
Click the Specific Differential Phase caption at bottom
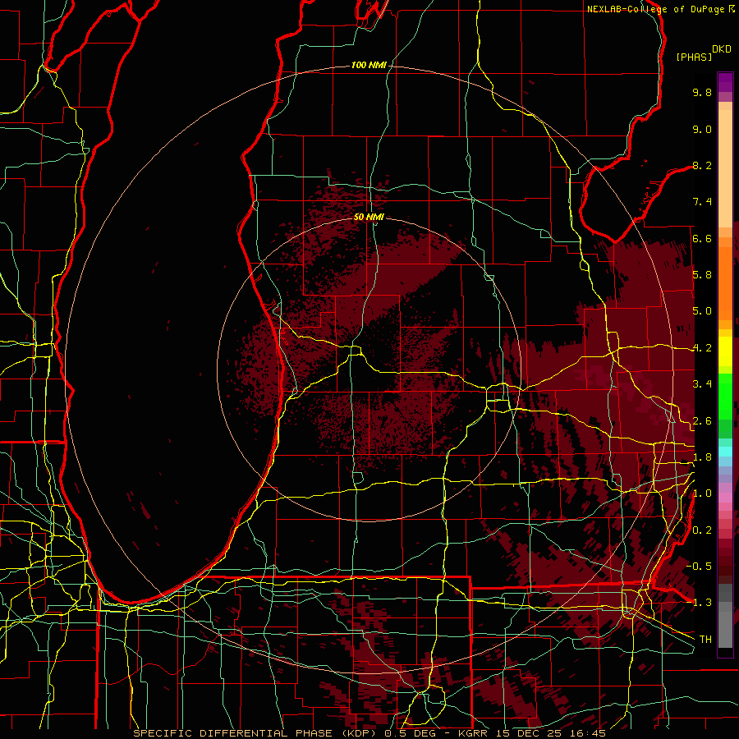tap(369, 733)
